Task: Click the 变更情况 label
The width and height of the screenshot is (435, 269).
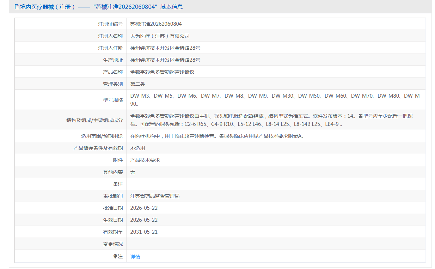Action: (113, 244)
